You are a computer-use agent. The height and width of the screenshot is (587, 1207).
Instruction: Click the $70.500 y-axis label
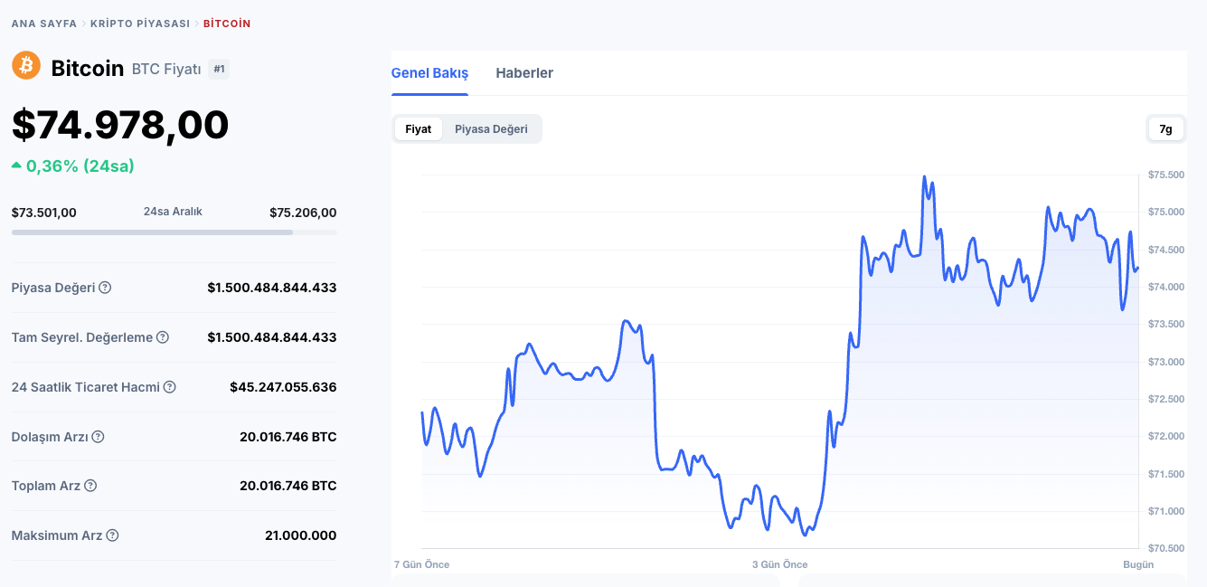(x=1166, y=548)
